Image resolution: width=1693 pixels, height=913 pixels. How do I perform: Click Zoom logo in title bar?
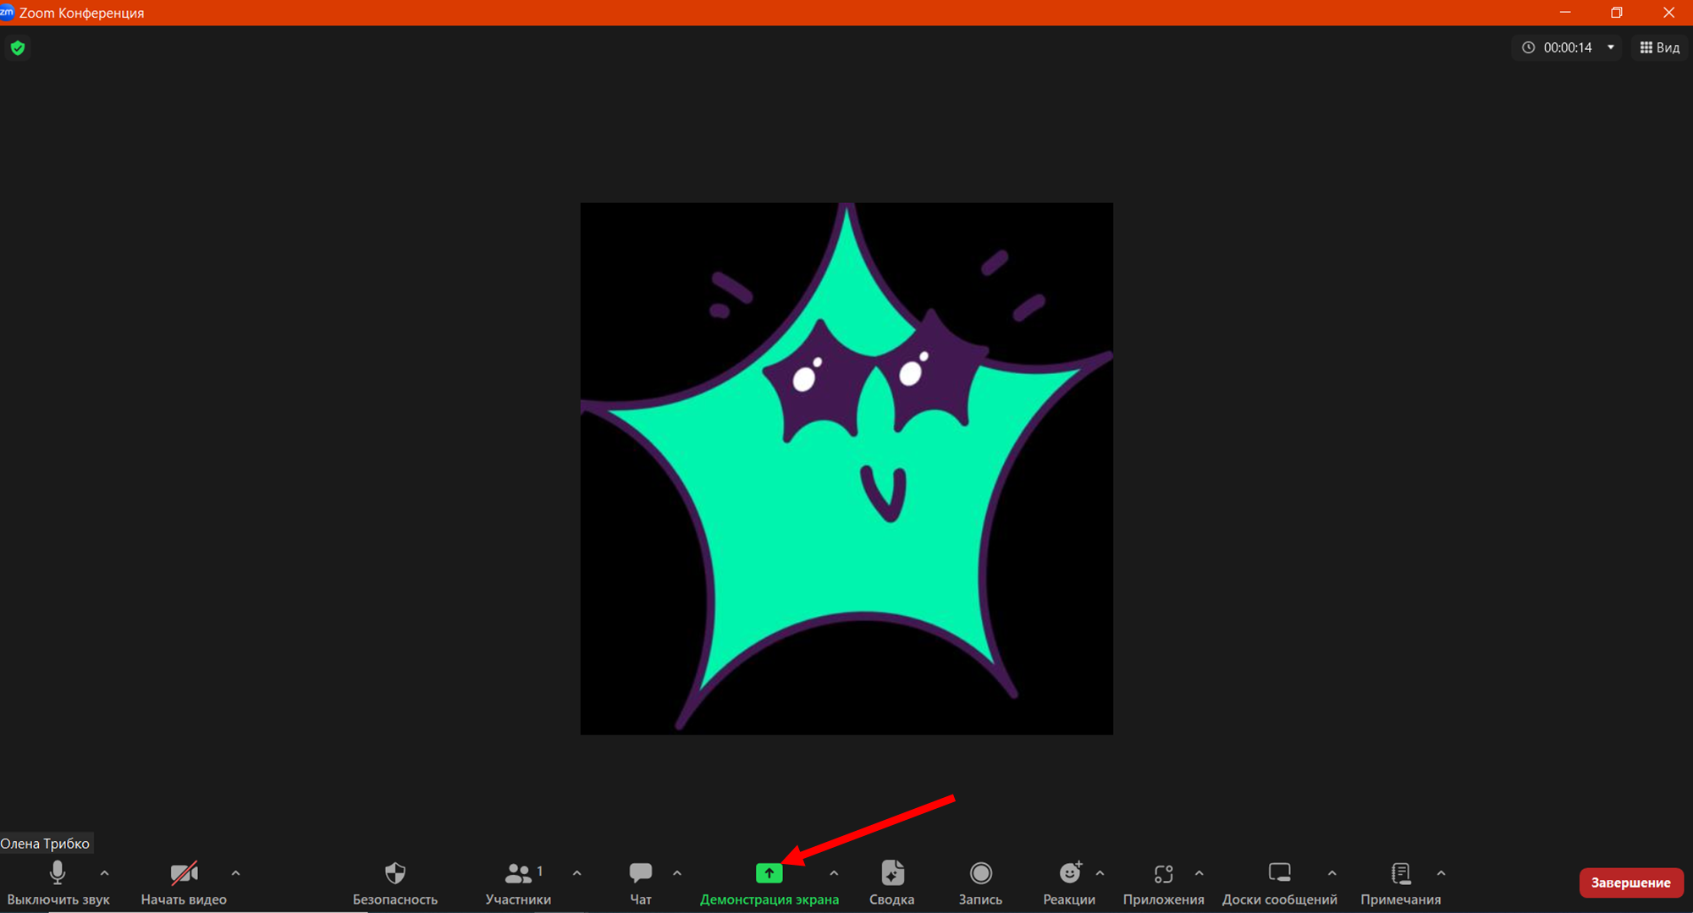[7, 12]
